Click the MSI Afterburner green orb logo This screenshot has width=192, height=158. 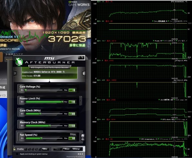click(x=19, y=62)
